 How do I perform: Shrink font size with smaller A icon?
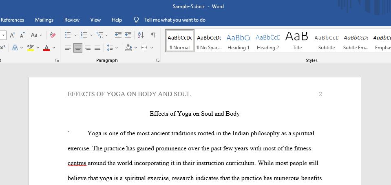22,35
